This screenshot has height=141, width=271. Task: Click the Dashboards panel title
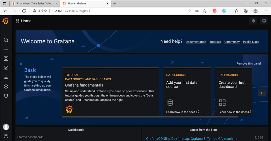point(76,130)
